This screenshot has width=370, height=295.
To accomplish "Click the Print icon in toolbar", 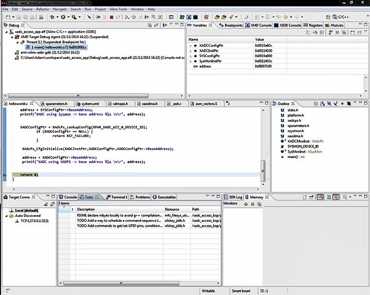I will 32,17.
